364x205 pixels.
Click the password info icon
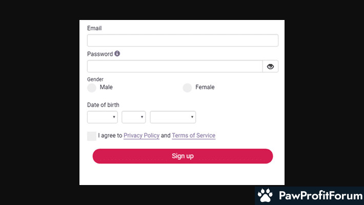[x=117, y=53]
